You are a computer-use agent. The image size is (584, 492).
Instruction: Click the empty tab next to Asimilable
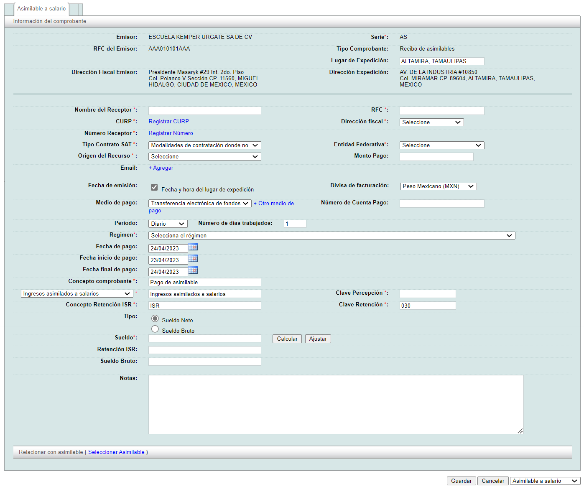coord(74,9)
